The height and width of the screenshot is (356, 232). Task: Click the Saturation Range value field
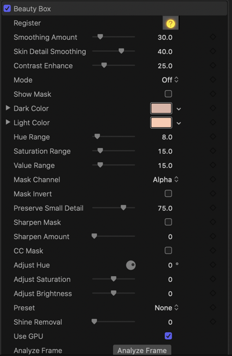click(165, 152)
